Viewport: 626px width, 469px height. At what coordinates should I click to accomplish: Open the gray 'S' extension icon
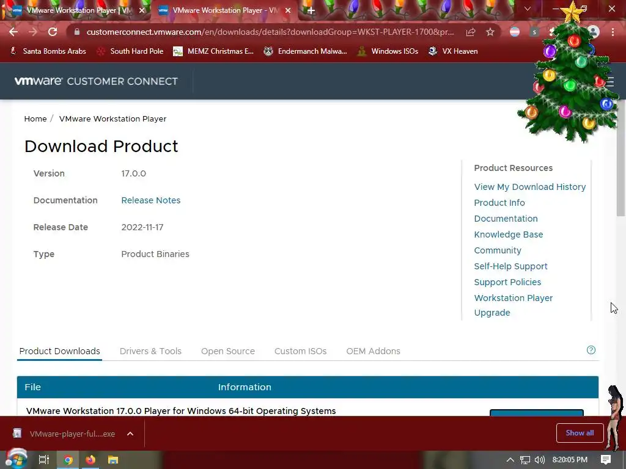coord(534,32)
